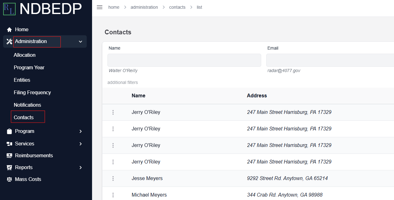Click the 'contacts' breadcrumb link
The image size is (394, 200).
tap(177, 7)
